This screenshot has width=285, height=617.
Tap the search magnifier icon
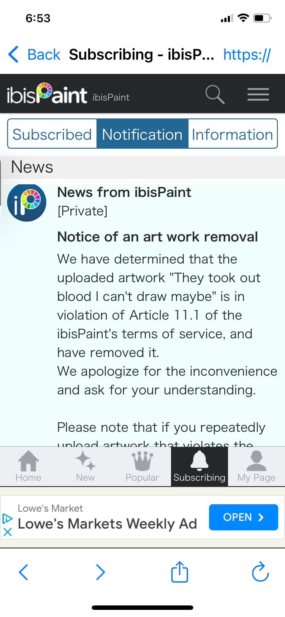[x=215, y=95]
